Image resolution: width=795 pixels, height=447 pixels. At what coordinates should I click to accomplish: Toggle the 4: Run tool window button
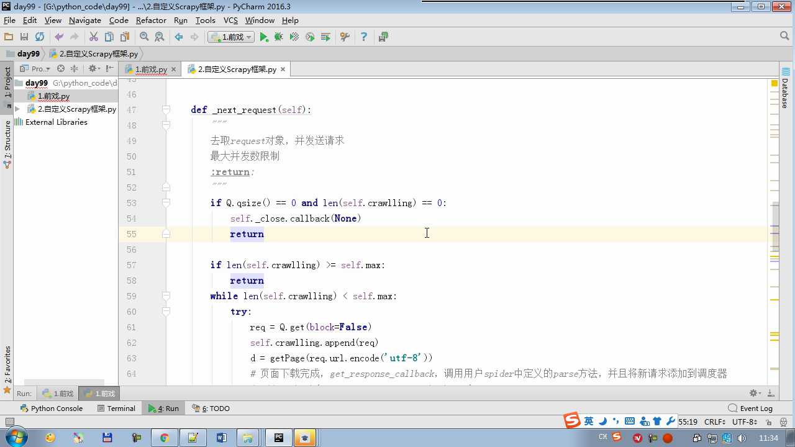[x=163, y=409]
